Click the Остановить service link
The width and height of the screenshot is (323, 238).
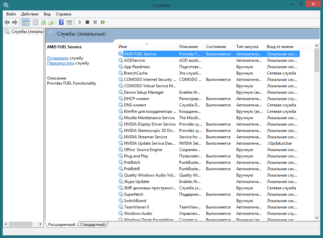58,58
